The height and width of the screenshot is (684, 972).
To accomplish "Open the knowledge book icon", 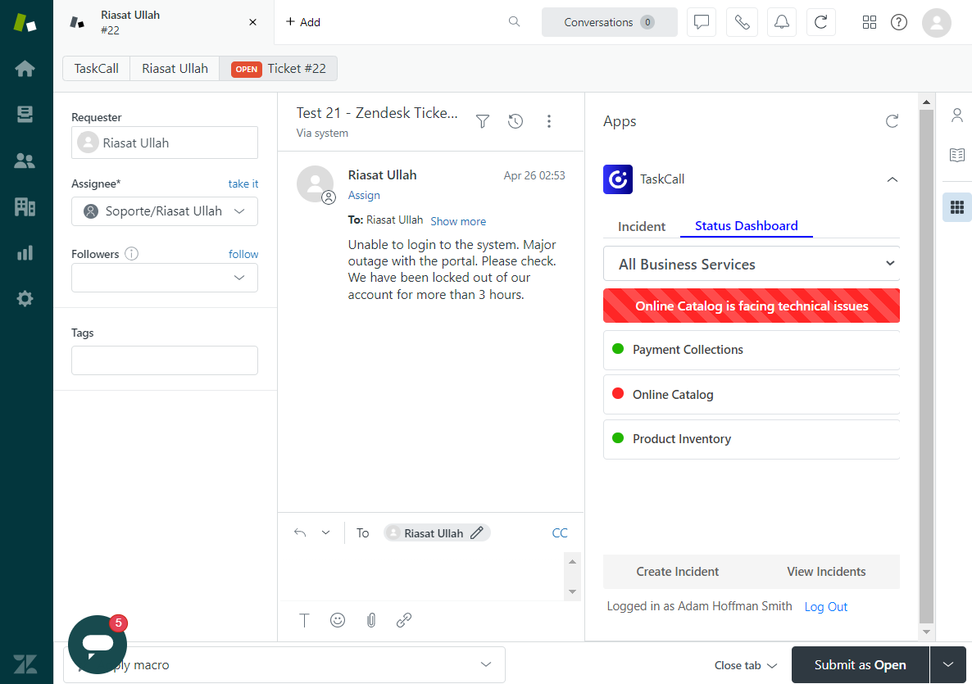I will (957, 155).
